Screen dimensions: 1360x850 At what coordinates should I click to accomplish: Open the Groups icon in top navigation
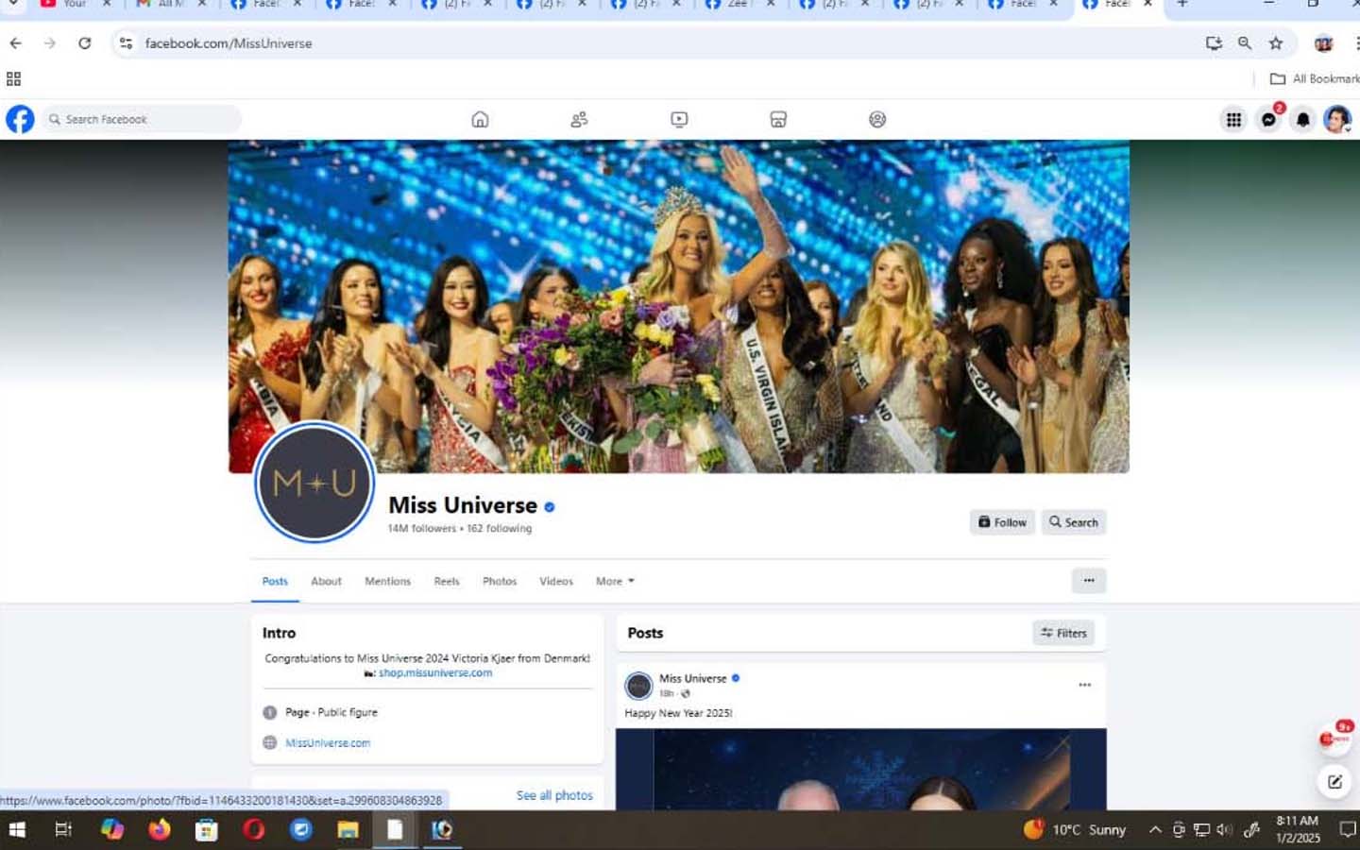click(x=877, y=119)
